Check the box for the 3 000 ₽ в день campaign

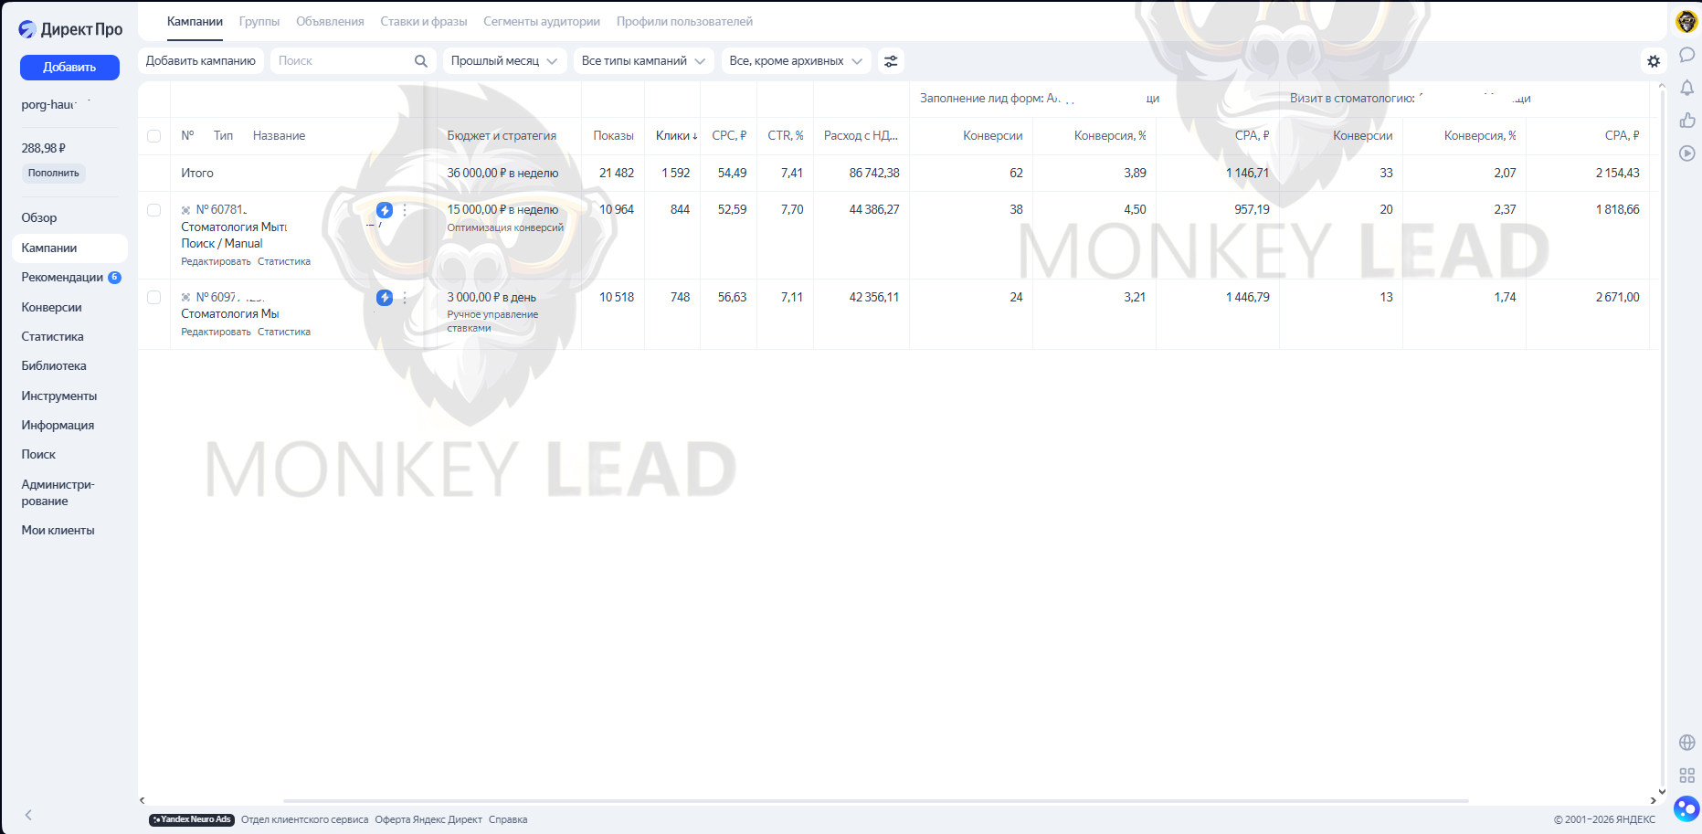[153, 298]
